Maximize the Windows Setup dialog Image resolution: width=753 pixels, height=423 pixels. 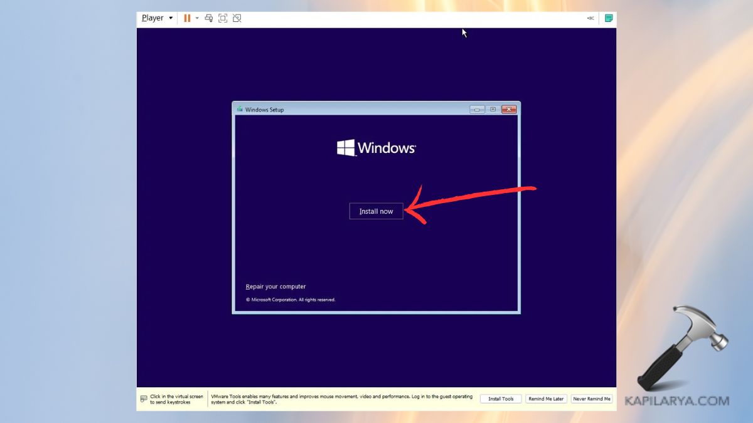point(493,110)
